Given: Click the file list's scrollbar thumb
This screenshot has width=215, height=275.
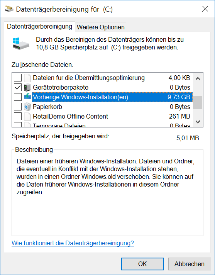Looking at the screenshot, I should (198, 102).
